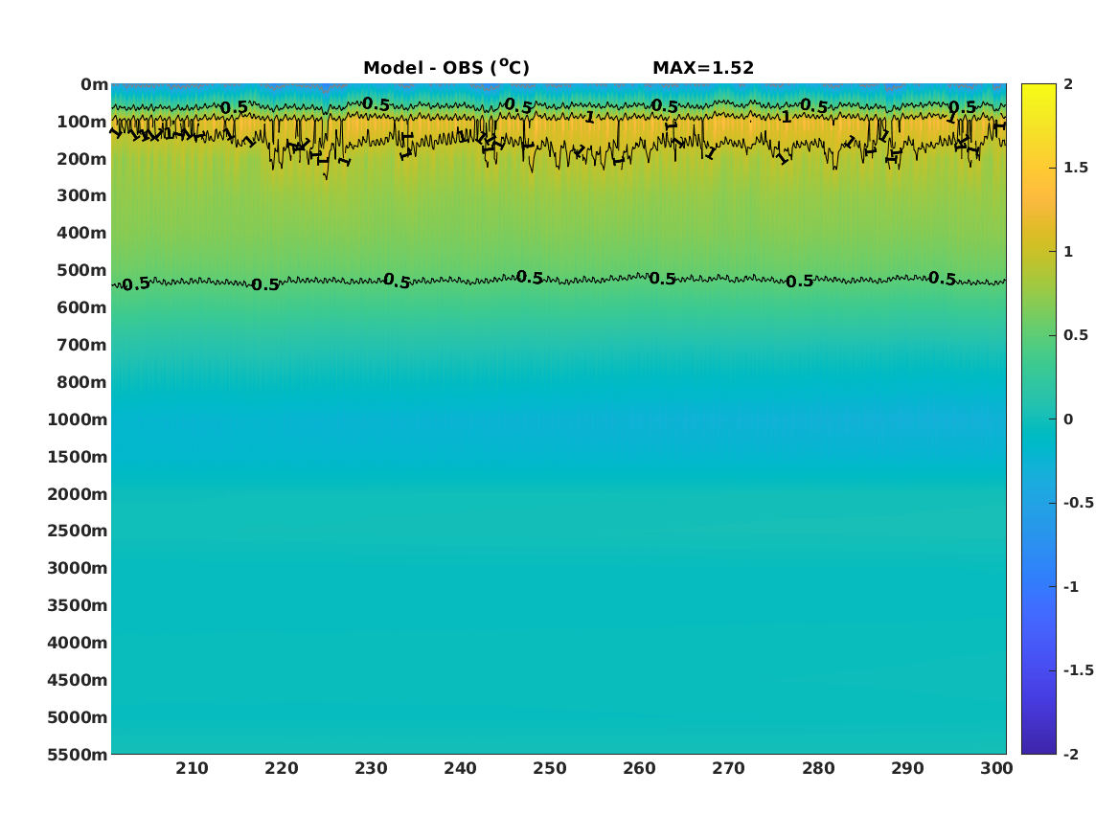1118x838 pixels.
Task: Click the plot title 'Model - OBS (°C)'
Action: click(x=446, y=67)
